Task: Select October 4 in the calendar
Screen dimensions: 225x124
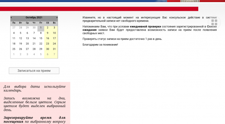Action: (14, 33)
